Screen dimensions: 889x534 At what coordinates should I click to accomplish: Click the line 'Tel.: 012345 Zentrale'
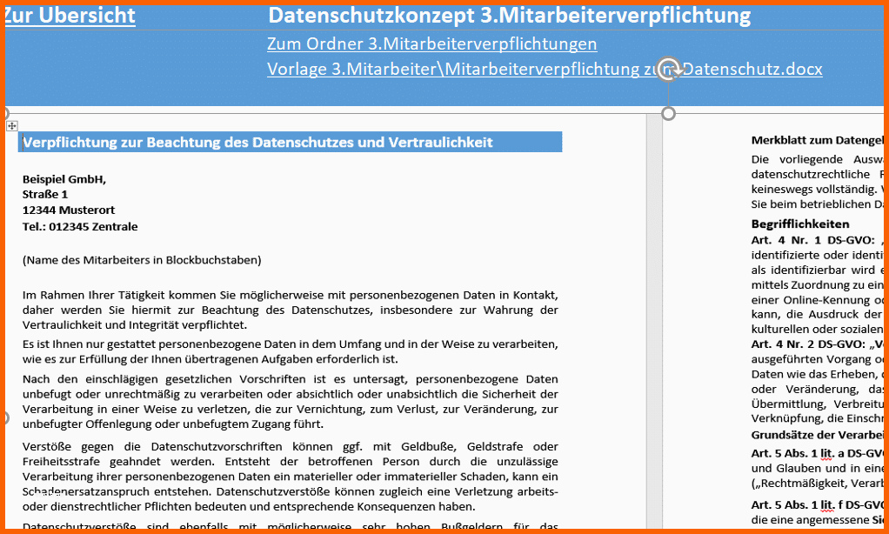pyautogui.click(x=80, y=227)
